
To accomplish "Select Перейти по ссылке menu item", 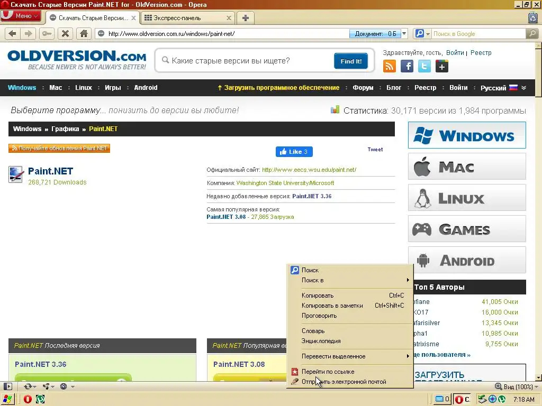I will (x=350, y=372).
